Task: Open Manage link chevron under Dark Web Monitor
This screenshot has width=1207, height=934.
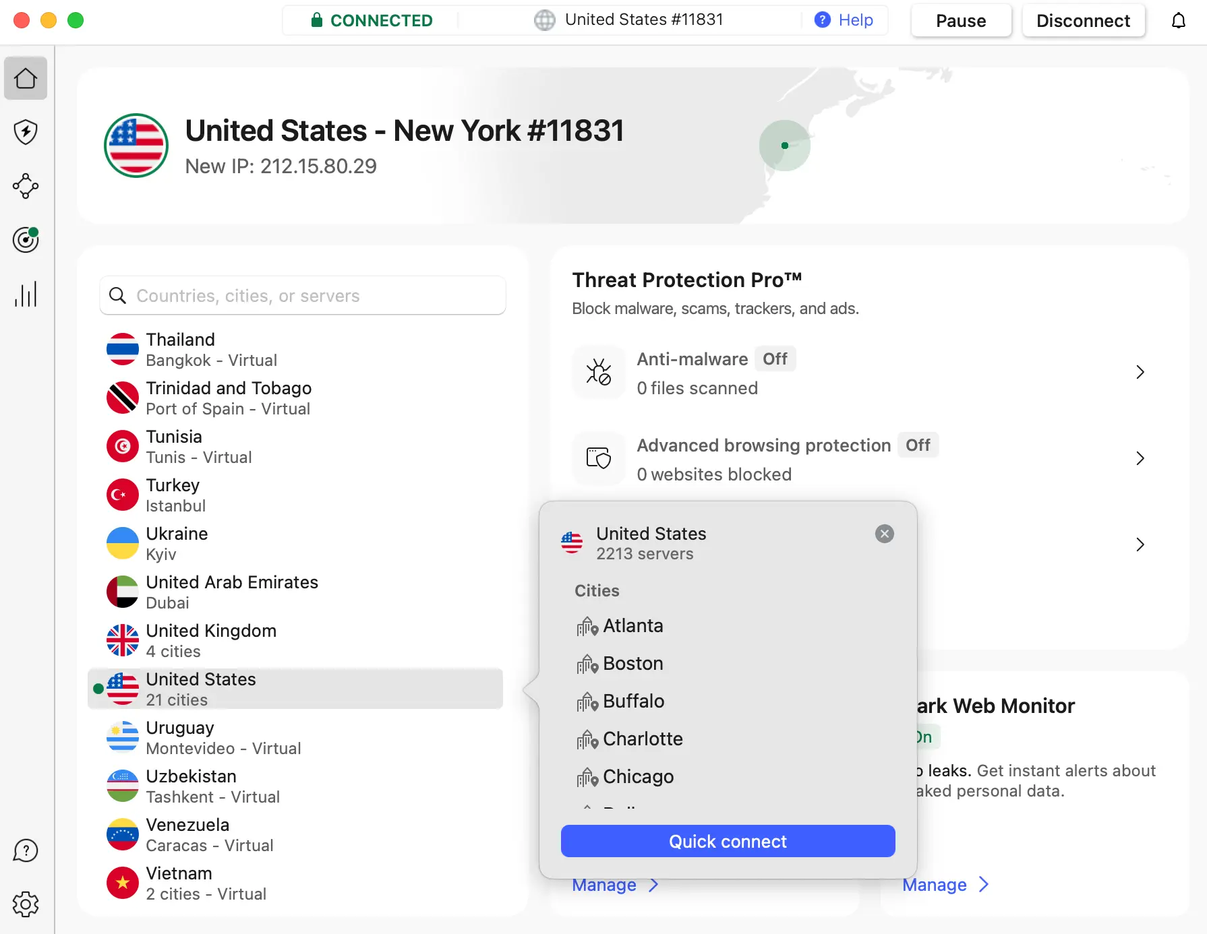Action: (984, 885)
